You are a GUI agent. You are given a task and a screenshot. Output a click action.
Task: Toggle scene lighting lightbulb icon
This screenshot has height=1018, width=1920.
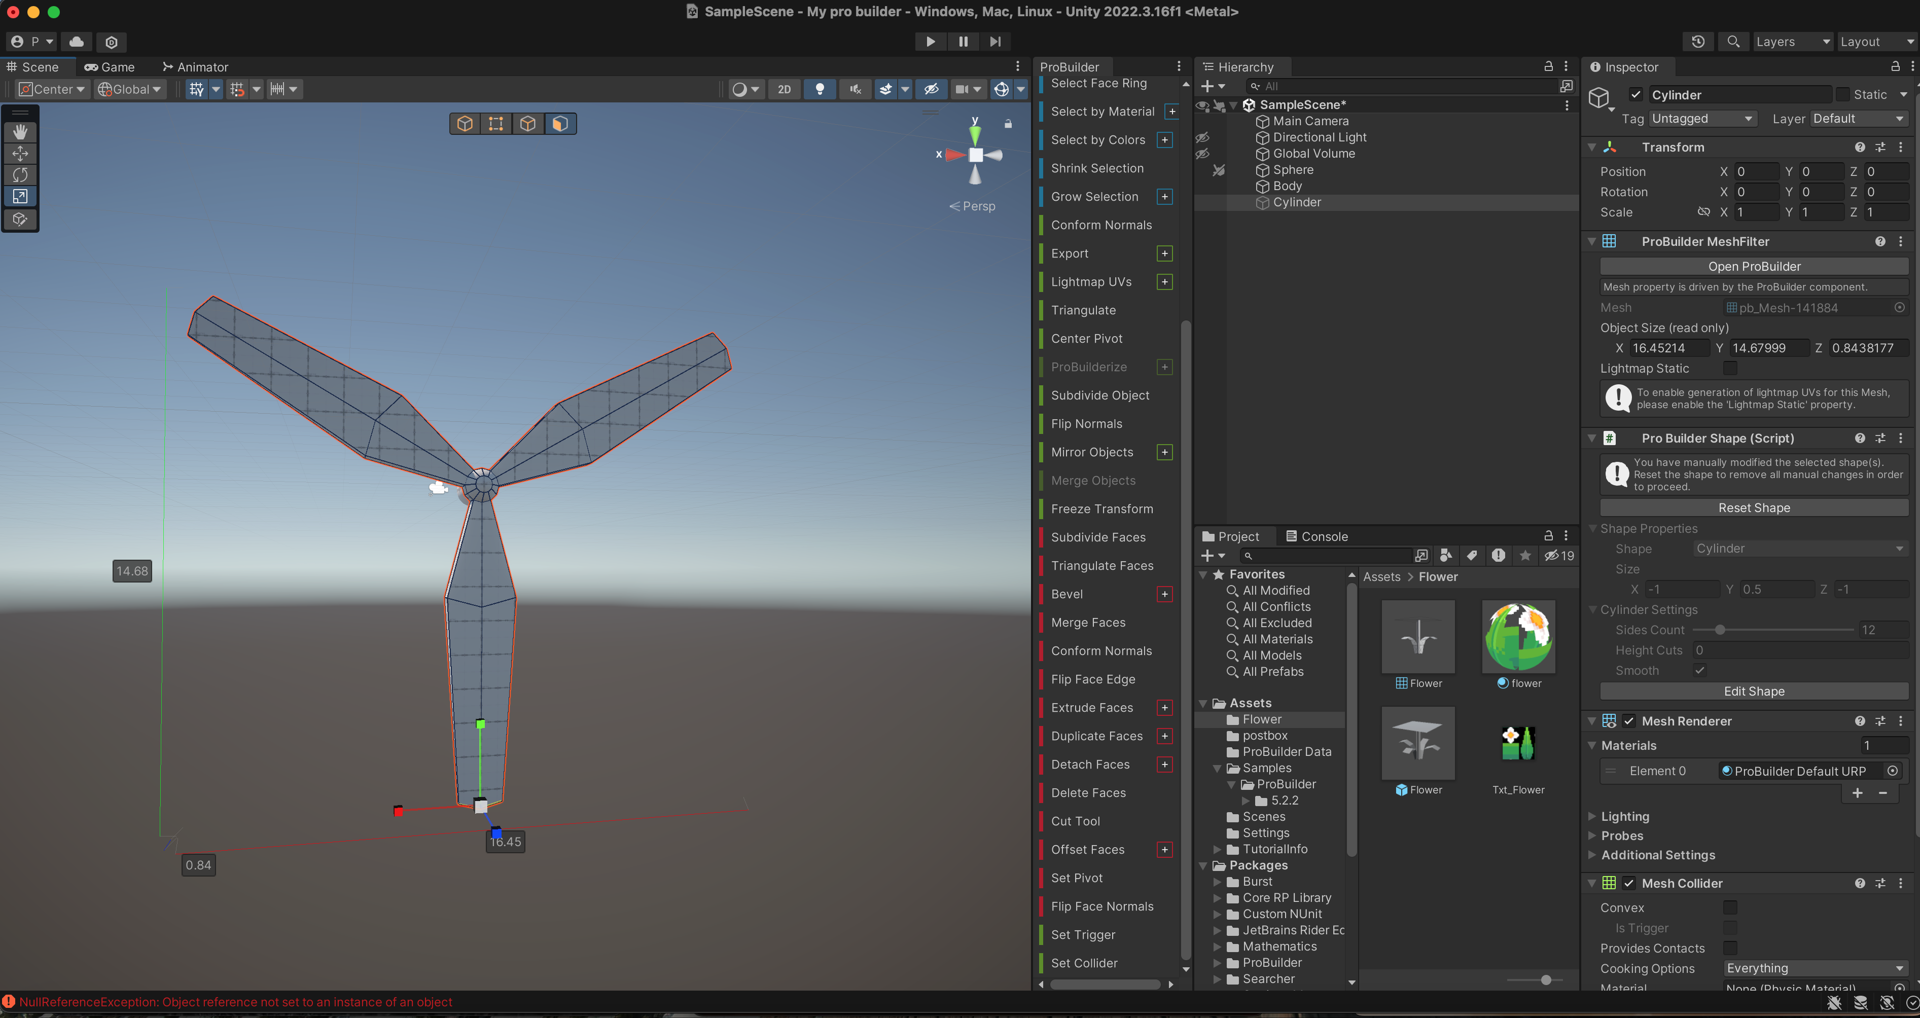(x=819, y=89)
